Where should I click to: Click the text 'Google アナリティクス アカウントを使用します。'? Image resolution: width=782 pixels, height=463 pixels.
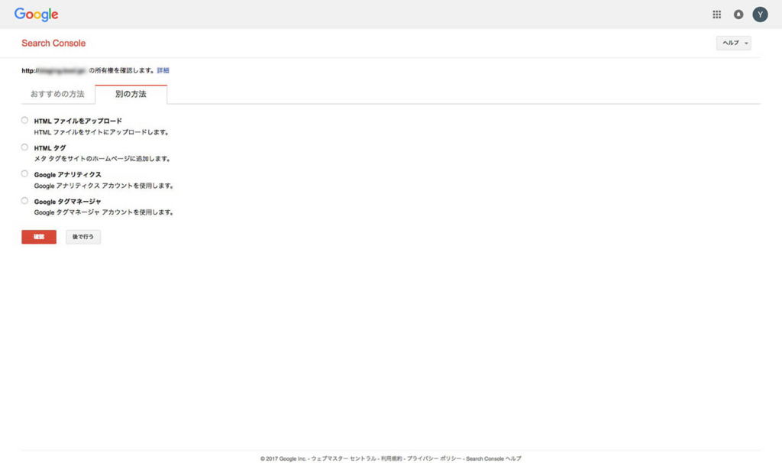[105, 186]
